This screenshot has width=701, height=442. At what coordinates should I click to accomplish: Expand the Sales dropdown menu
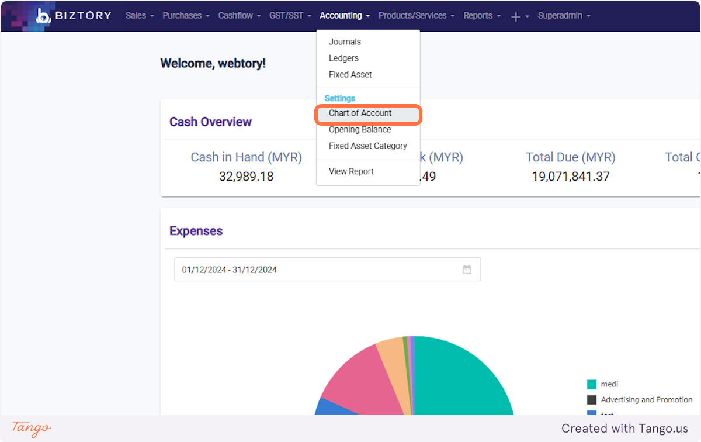[x=140, y=16]
